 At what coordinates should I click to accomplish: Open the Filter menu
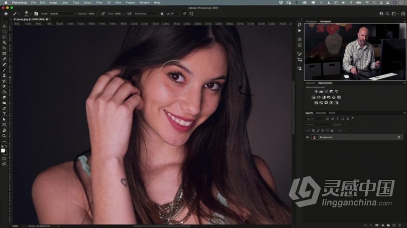tap(99, 3)
